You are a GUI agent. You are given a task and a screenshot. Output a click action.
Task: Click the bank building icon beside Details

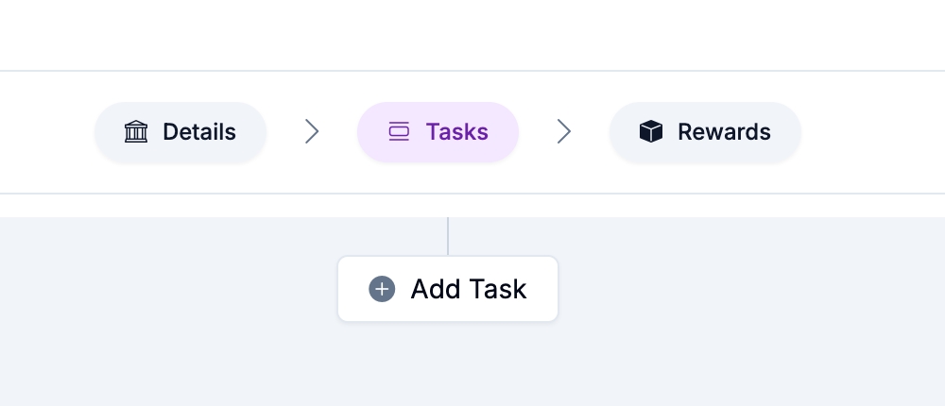pyautogui.click(x=136, y=132)
